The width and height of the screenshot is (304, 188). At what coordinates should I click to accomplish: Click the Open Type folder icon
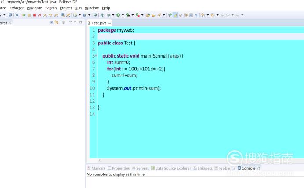tap(148, 15)
